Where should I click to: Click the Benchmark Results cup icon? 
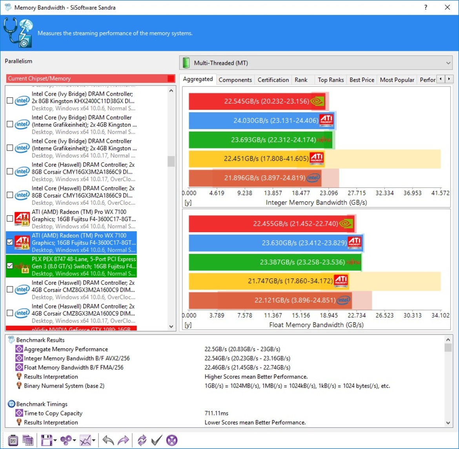[11, 340]
